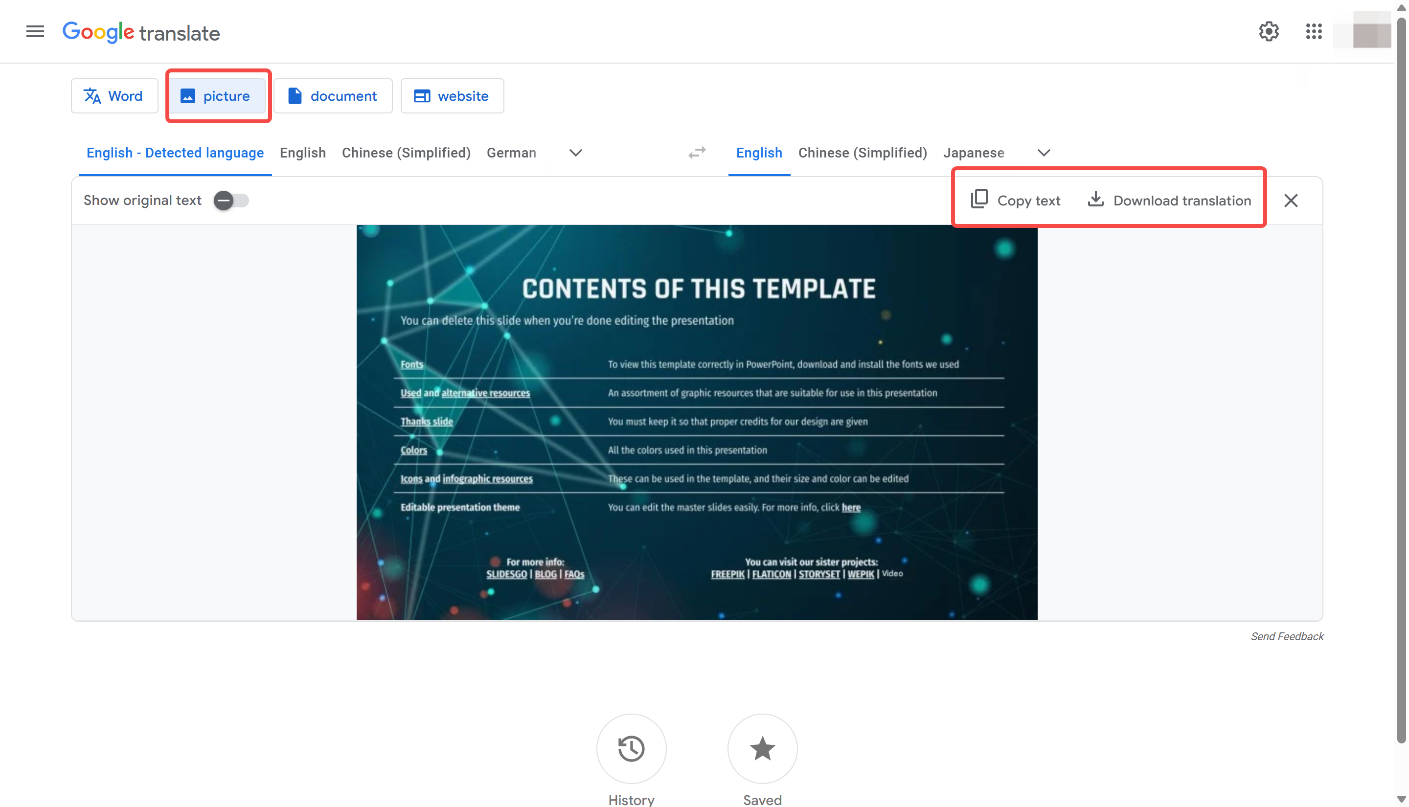Close the translated image view
The image size is (1409, 807).
click(x=1292, y=200)
